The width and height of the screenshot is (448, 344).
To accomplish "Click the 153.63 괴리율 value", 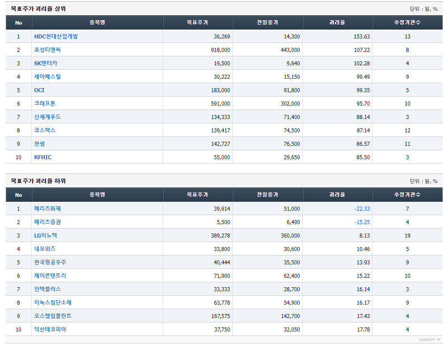I will pos(362,37).
